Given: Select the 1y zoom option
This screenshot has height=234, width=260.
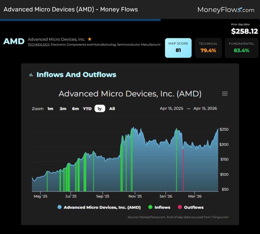Looking at the screenshot, I should coord(100,109).
